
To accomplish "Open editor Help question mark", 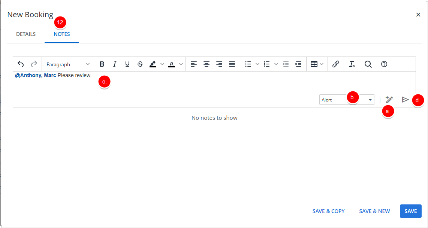I will tap(384, 64).
